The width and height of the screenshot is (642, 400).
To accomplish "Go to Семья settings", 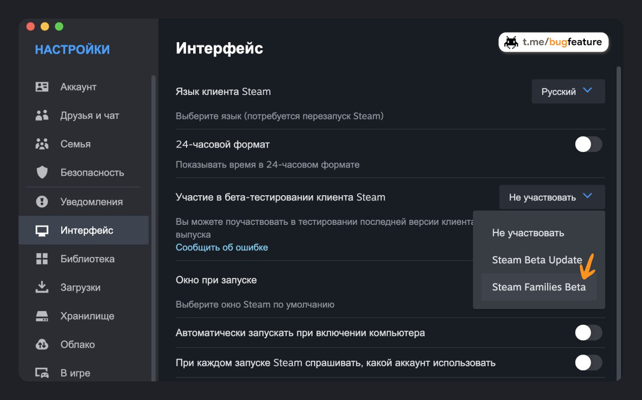I will (83, 144).
